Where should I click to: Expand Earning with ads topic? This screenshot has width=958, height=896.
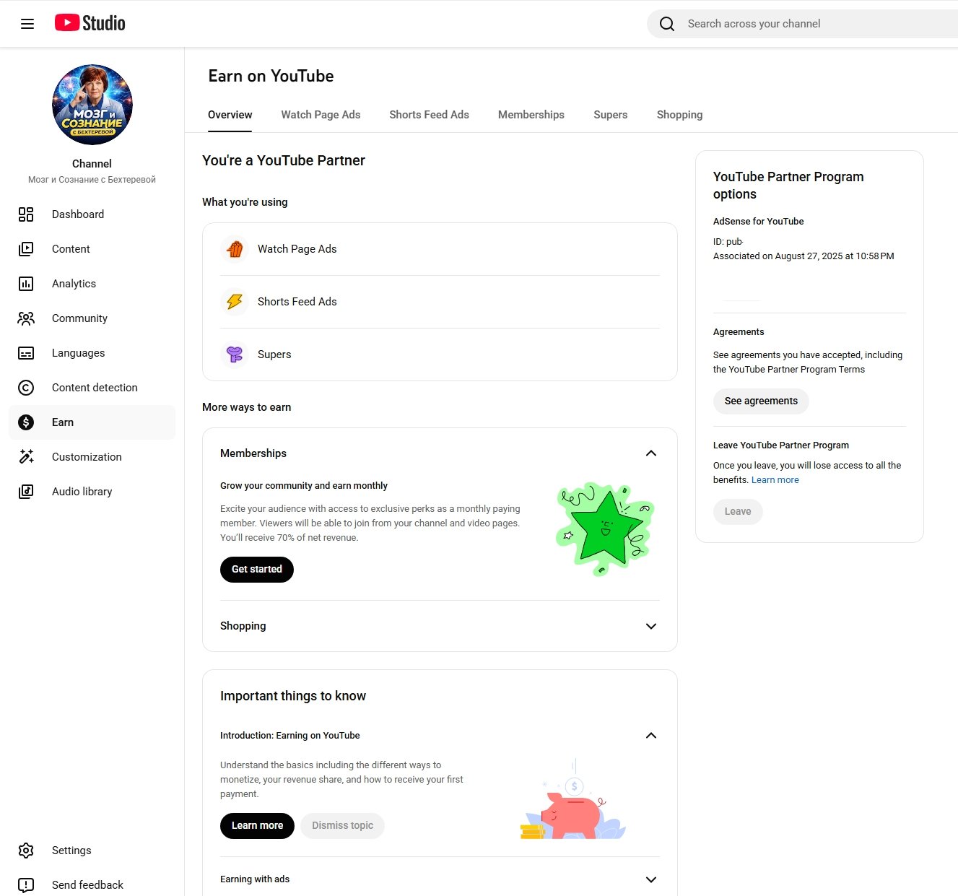[x=650, y=879]
